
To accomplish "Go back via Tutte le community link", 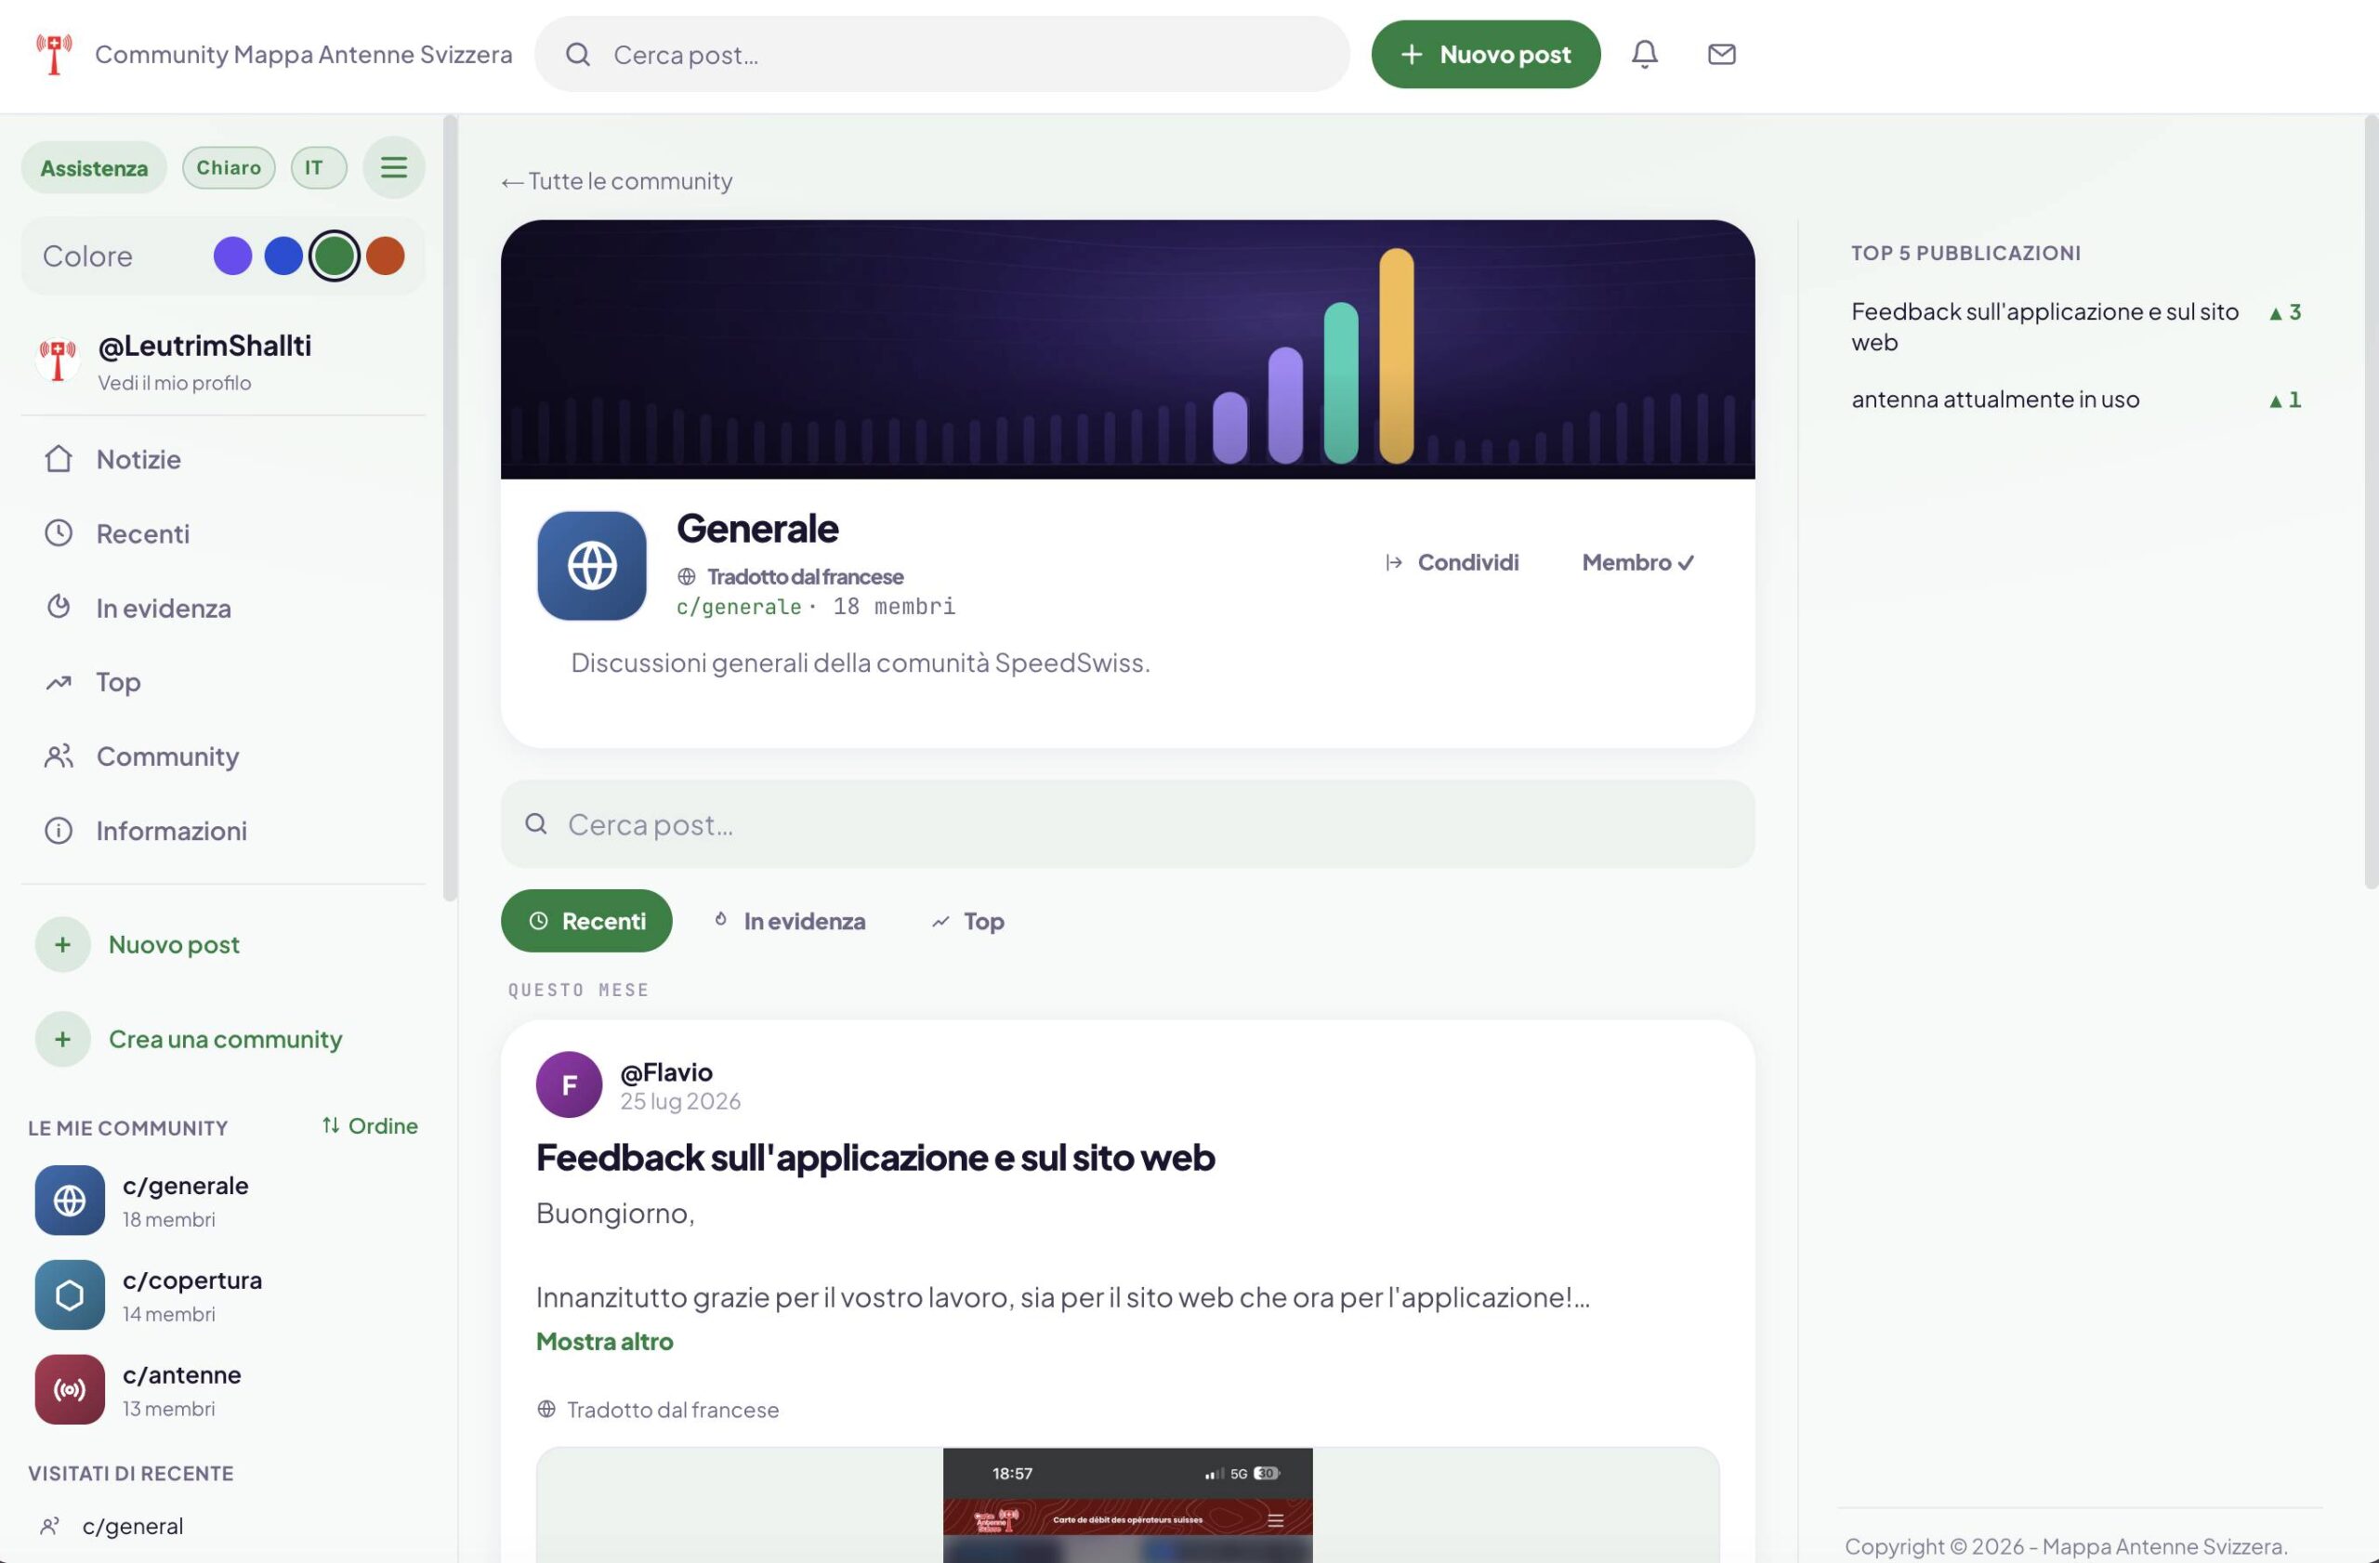I will pos(617,181).
